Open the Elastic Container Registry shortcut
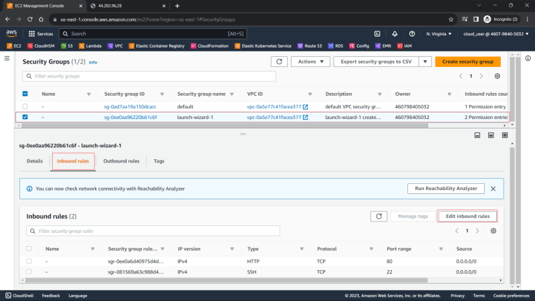Image resolution: width=535 pixels, height=301 pixels. click(156, 45)
